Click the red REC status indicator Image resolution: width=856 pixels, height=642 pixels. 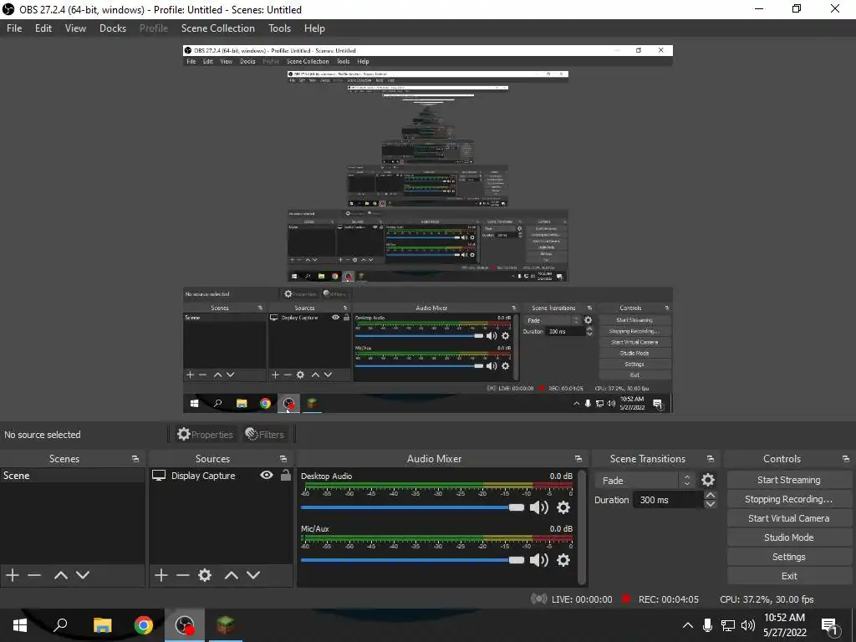tap(626, 599)
